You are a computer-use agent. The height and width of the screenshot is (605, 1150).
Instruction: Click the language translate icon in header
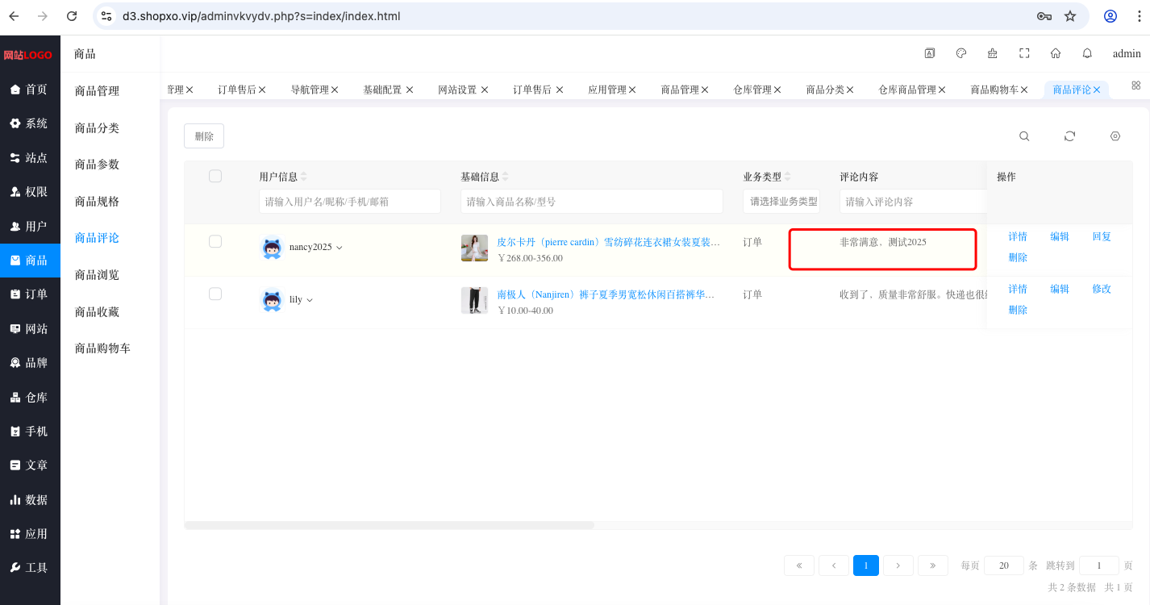[x=930, y=53]
